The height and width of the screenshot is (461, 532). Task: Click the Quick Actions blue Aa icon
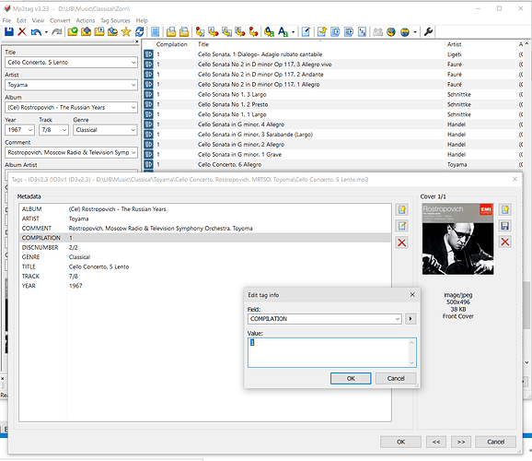coord(283,32)
